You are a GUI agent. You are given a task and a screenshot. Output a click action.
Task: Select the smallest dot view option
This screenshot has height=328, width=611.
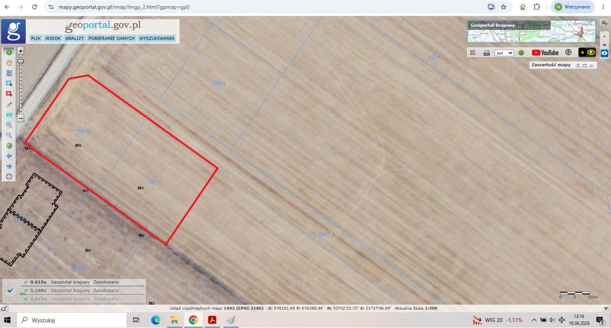coord(604,37)
